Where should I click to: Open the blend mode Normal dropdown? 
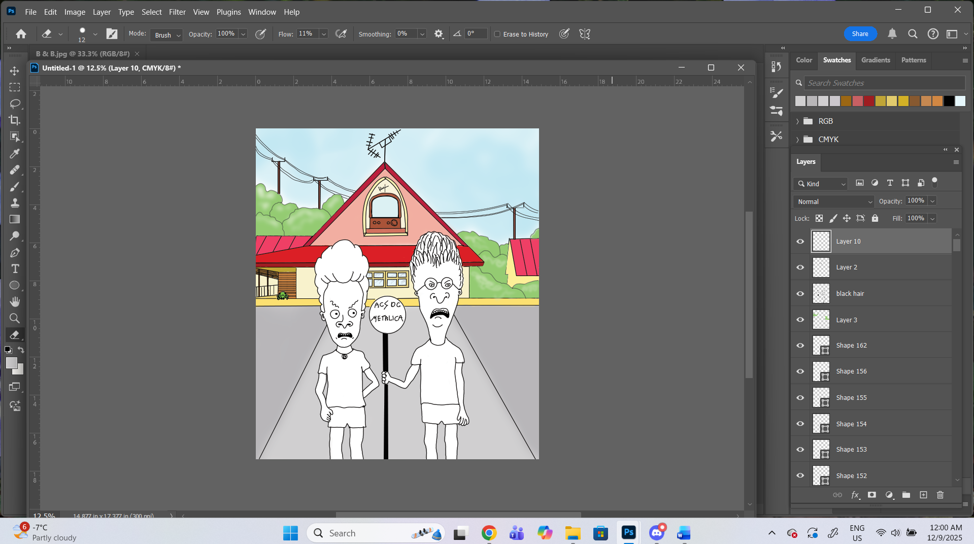pos(833,201)
